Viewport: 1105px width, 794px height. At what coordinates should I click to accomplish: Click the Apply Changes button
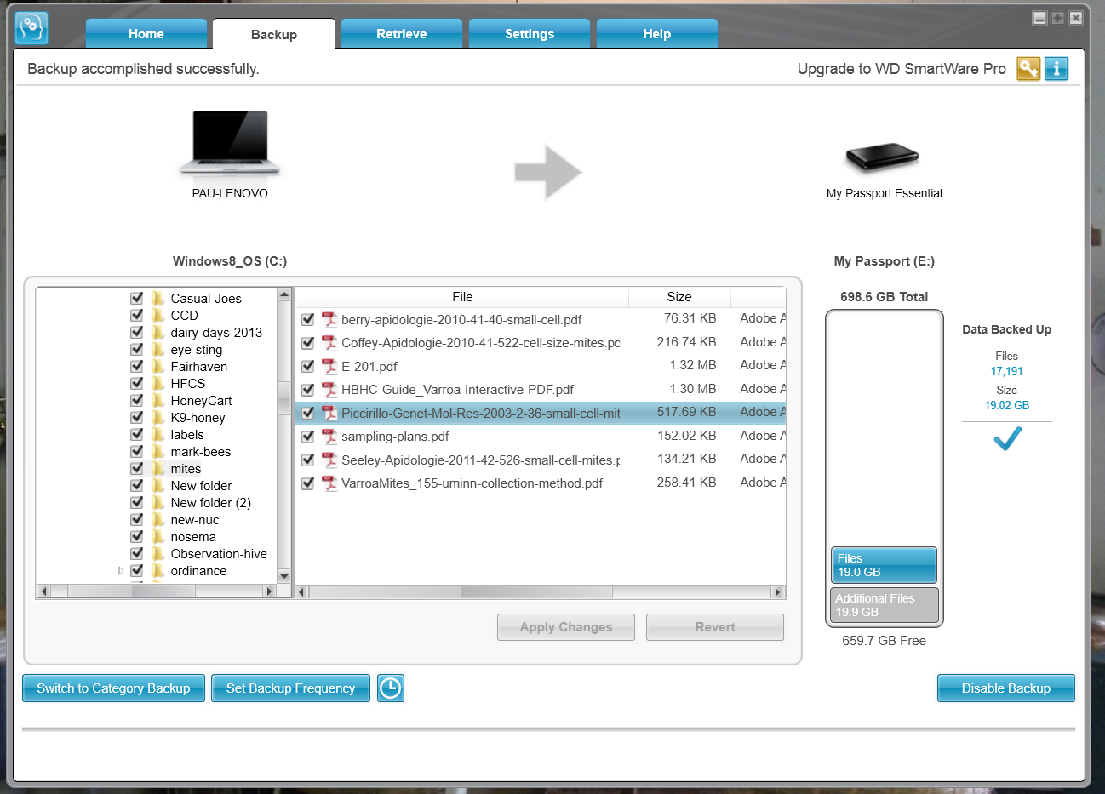pos(566,627)
